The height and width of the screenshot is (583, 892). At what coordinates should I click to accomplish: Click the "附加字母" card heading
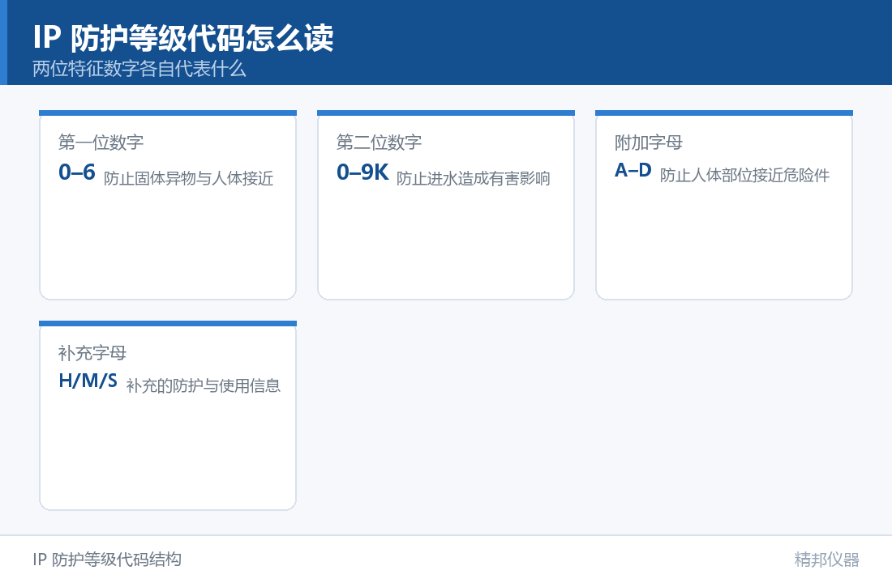(x=649, y=142)
